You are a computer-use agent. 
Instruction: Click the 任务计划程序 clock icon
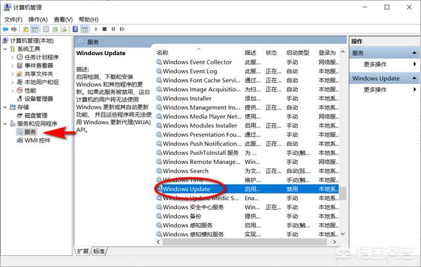tap(20, 57)
